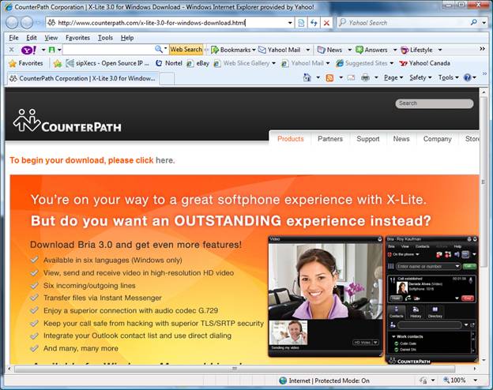Image resolution: width=493 pixels, height=390 pixels.
Task: Click the 'here' download link
Action: pos(164,160)
